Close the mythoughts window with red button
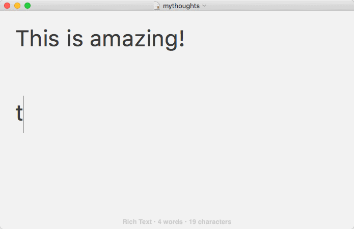The height and width of the screenshot is (229, 354). tap(7, 6)
